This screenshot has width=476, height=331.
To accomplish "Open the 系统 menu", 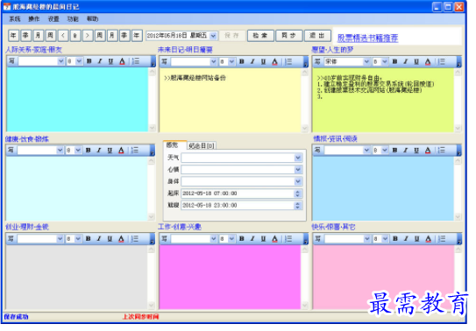I will (15, 19).
